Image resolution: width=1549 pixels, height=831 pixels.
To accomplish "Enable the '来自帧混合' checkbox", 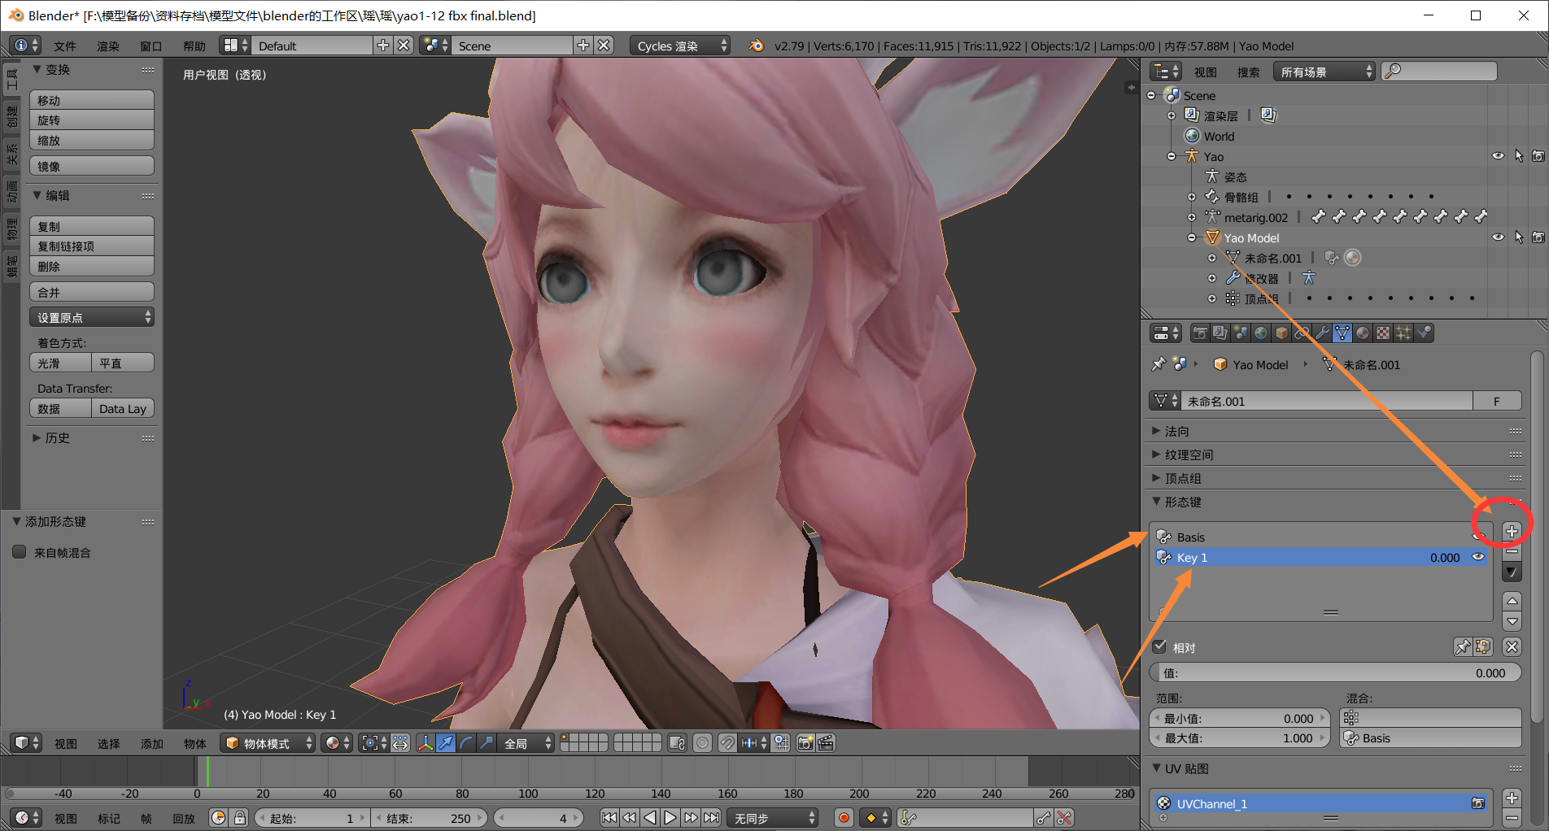I will click(x=20, y=552).
